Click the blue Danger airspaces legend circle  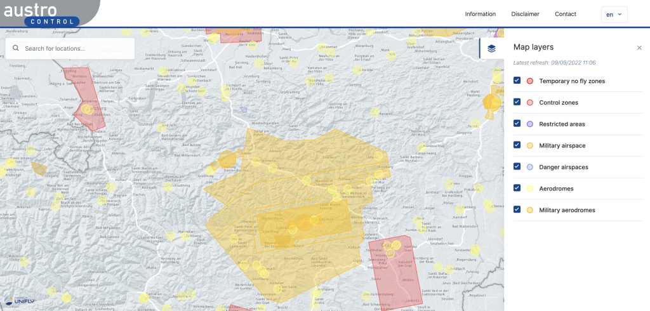pyautogui.click(x=529, y=167)
